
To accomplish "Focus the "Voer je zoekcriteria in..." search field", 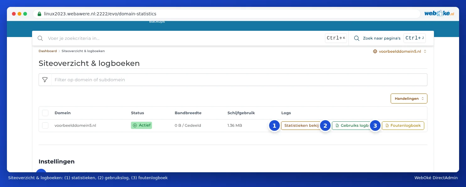I will [x=185, y=38].
